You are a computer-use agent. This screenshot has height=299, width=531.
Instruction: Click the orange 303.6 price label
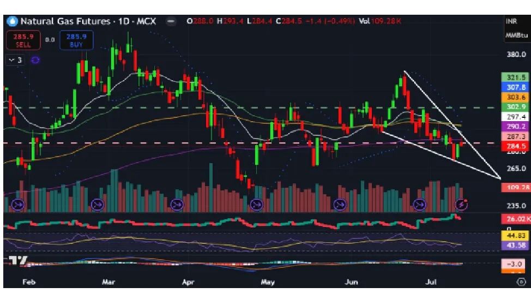(515, 97)
